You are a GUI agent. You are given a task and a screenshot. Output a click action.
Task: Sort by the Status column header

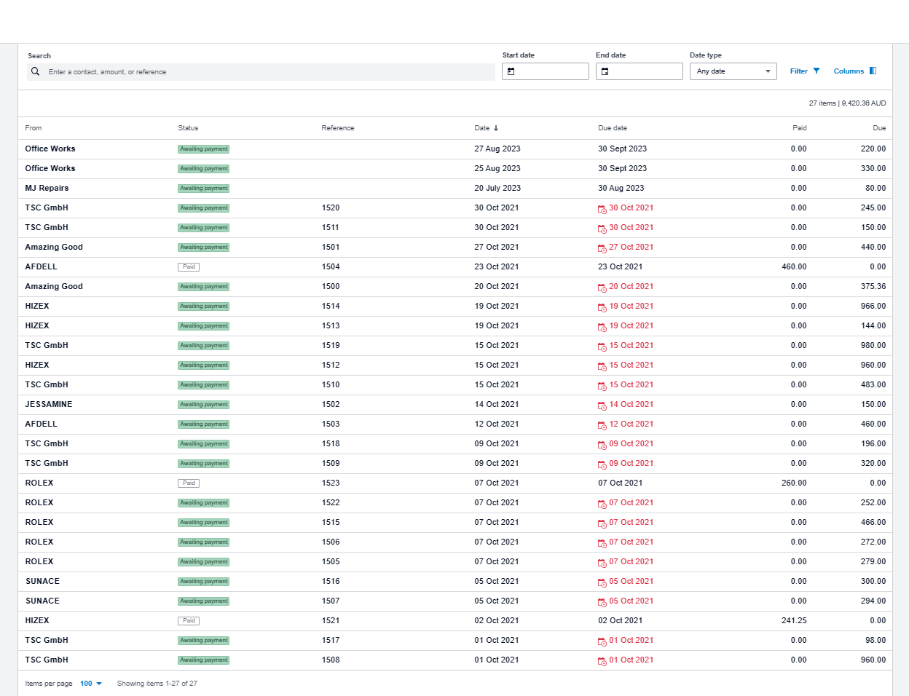188,128
